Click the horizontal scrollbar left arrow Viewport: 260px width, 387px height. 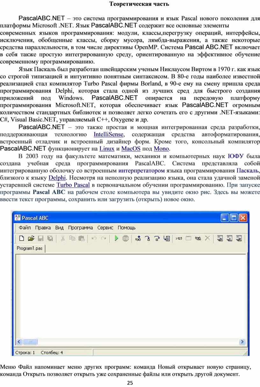click(x=18, y=342)
